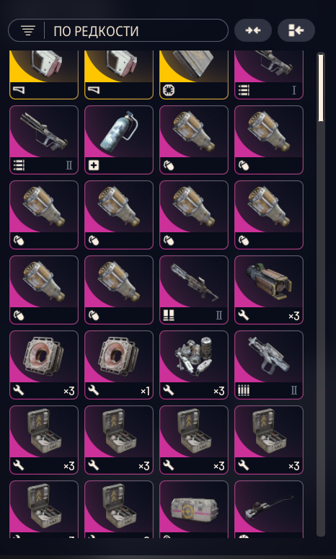Select the pile of small canisters ×3
Image resolution: width=336 pixels, height=559 pixels.
pos(194,365)
